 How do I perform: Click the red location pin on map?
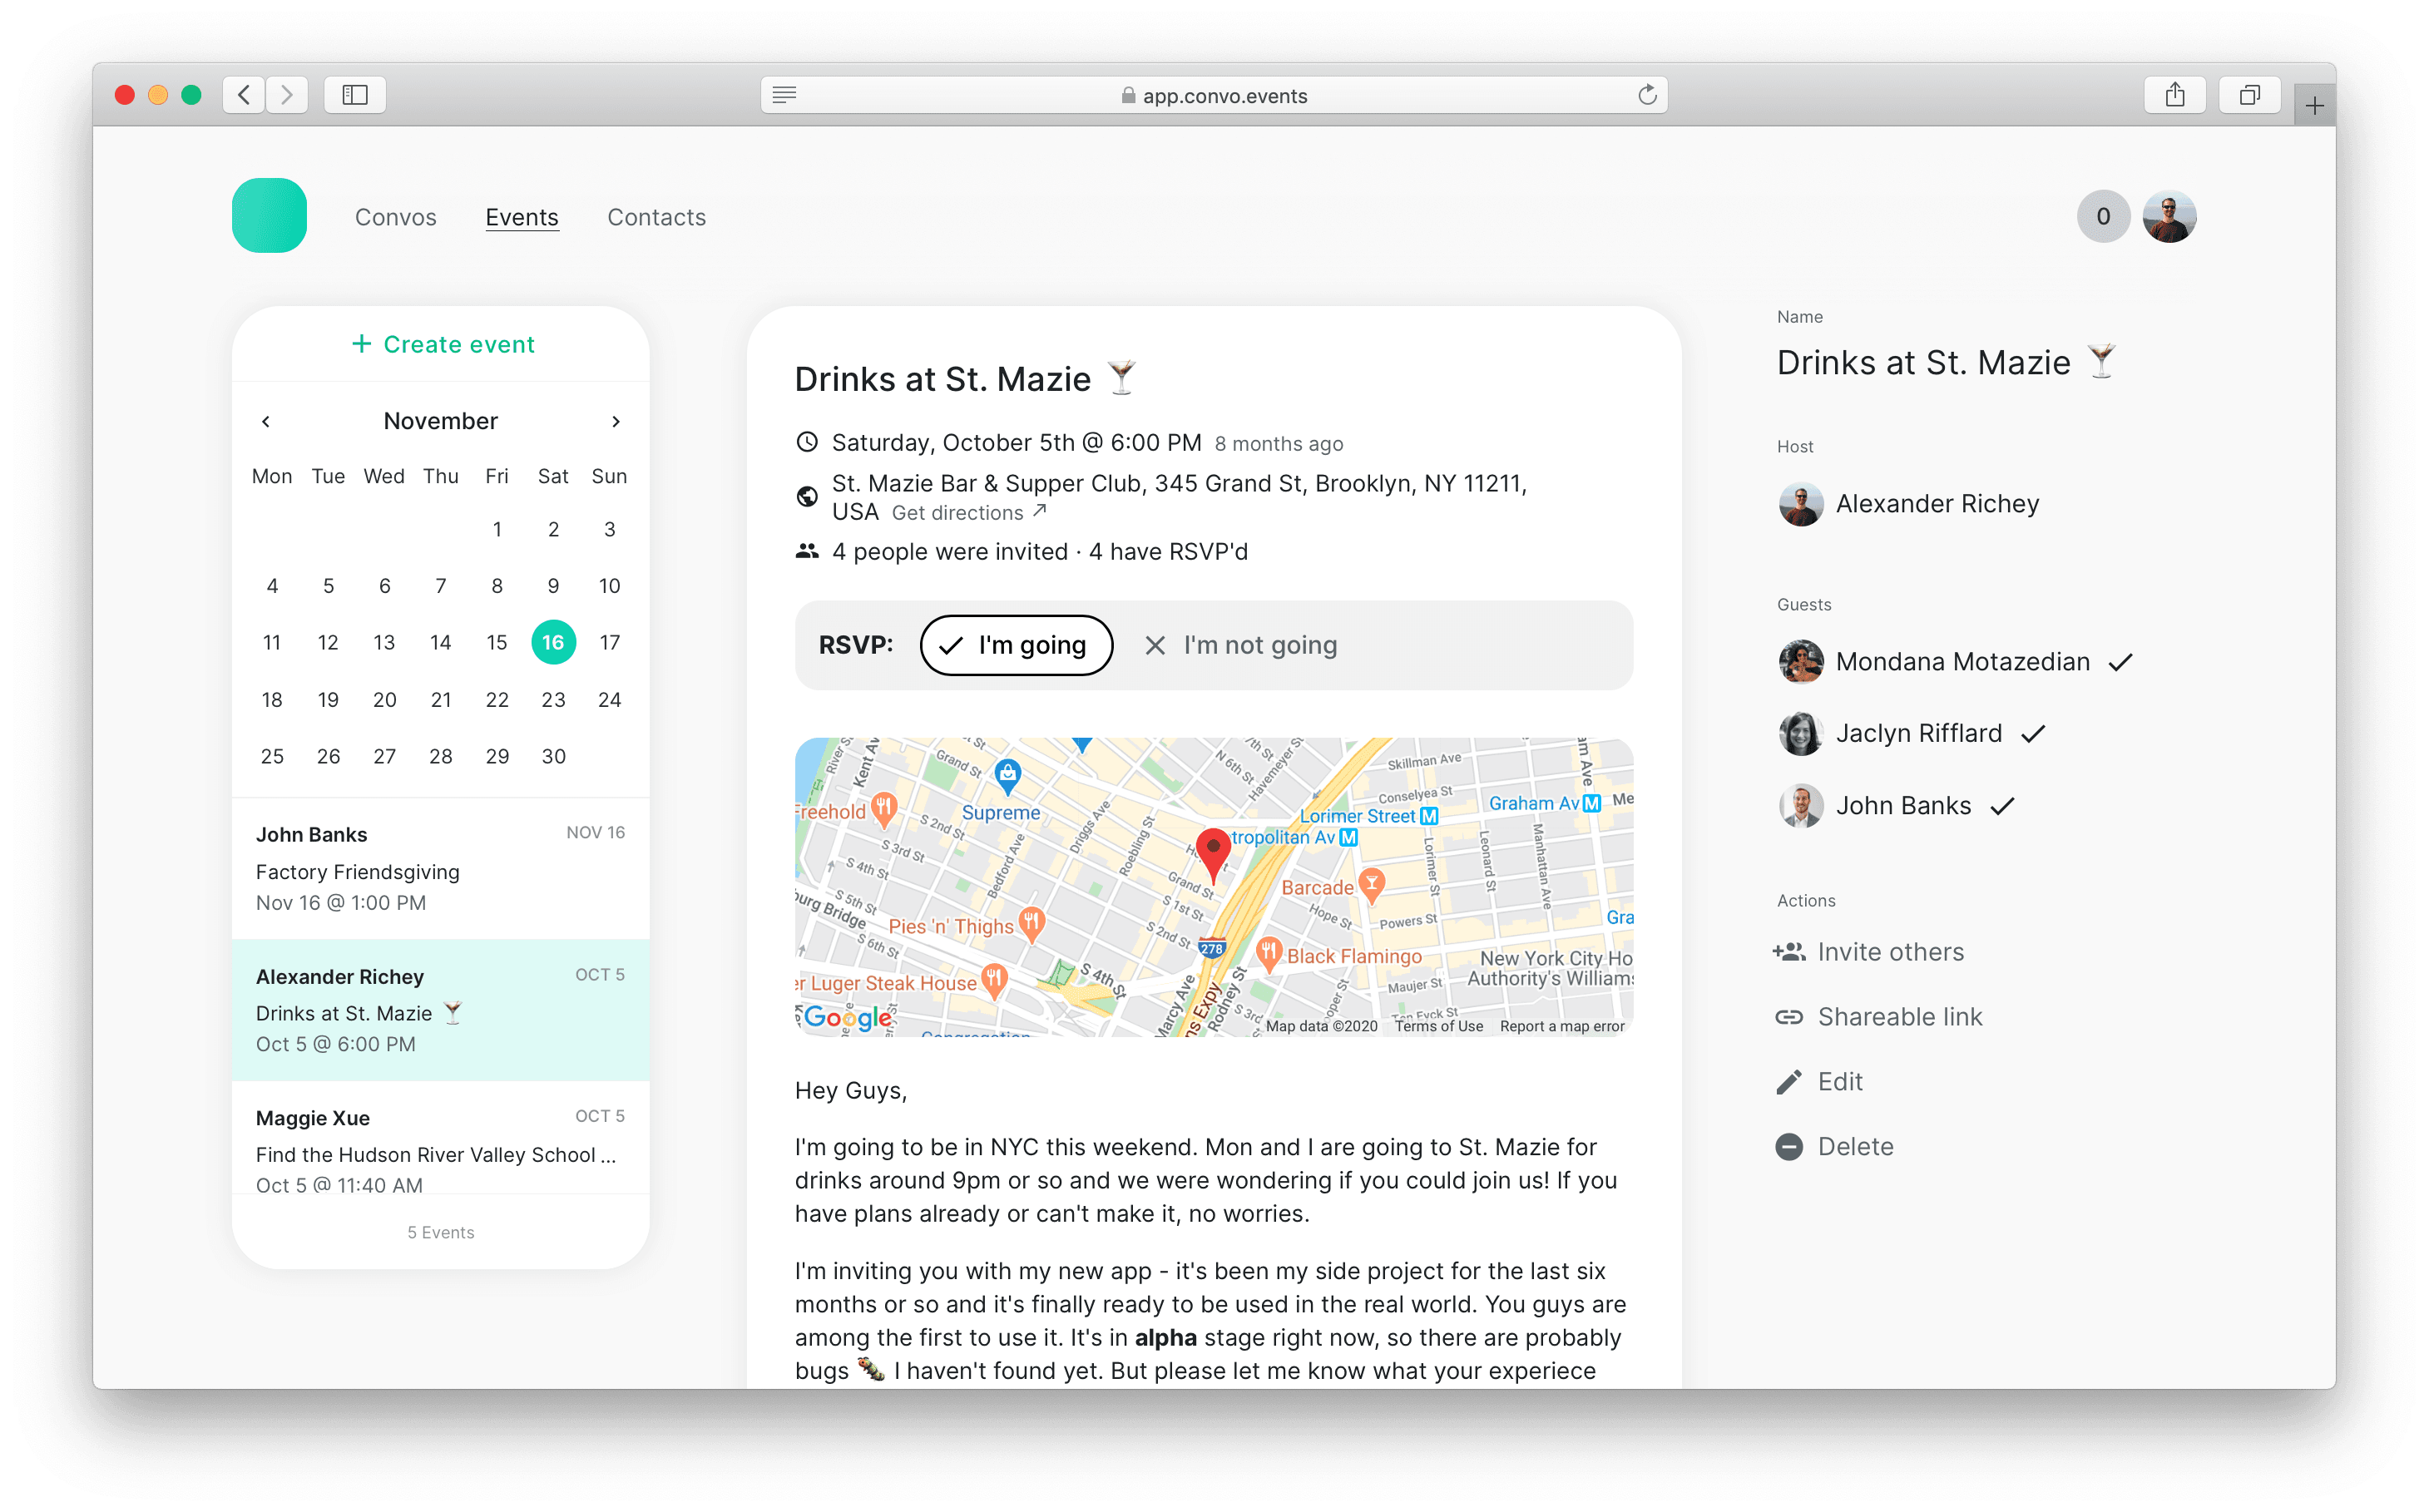tap(1212, 855)
